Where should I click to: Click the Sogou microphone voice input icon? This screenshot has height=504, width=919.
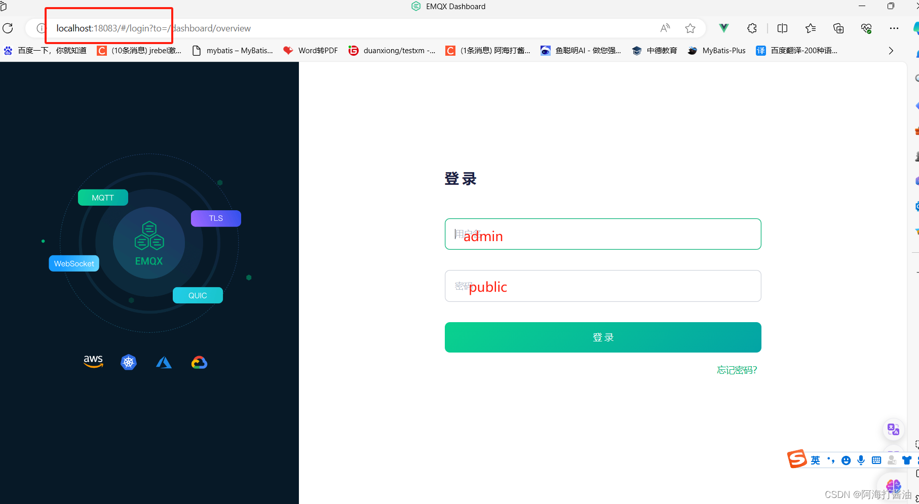coord(861,460)
